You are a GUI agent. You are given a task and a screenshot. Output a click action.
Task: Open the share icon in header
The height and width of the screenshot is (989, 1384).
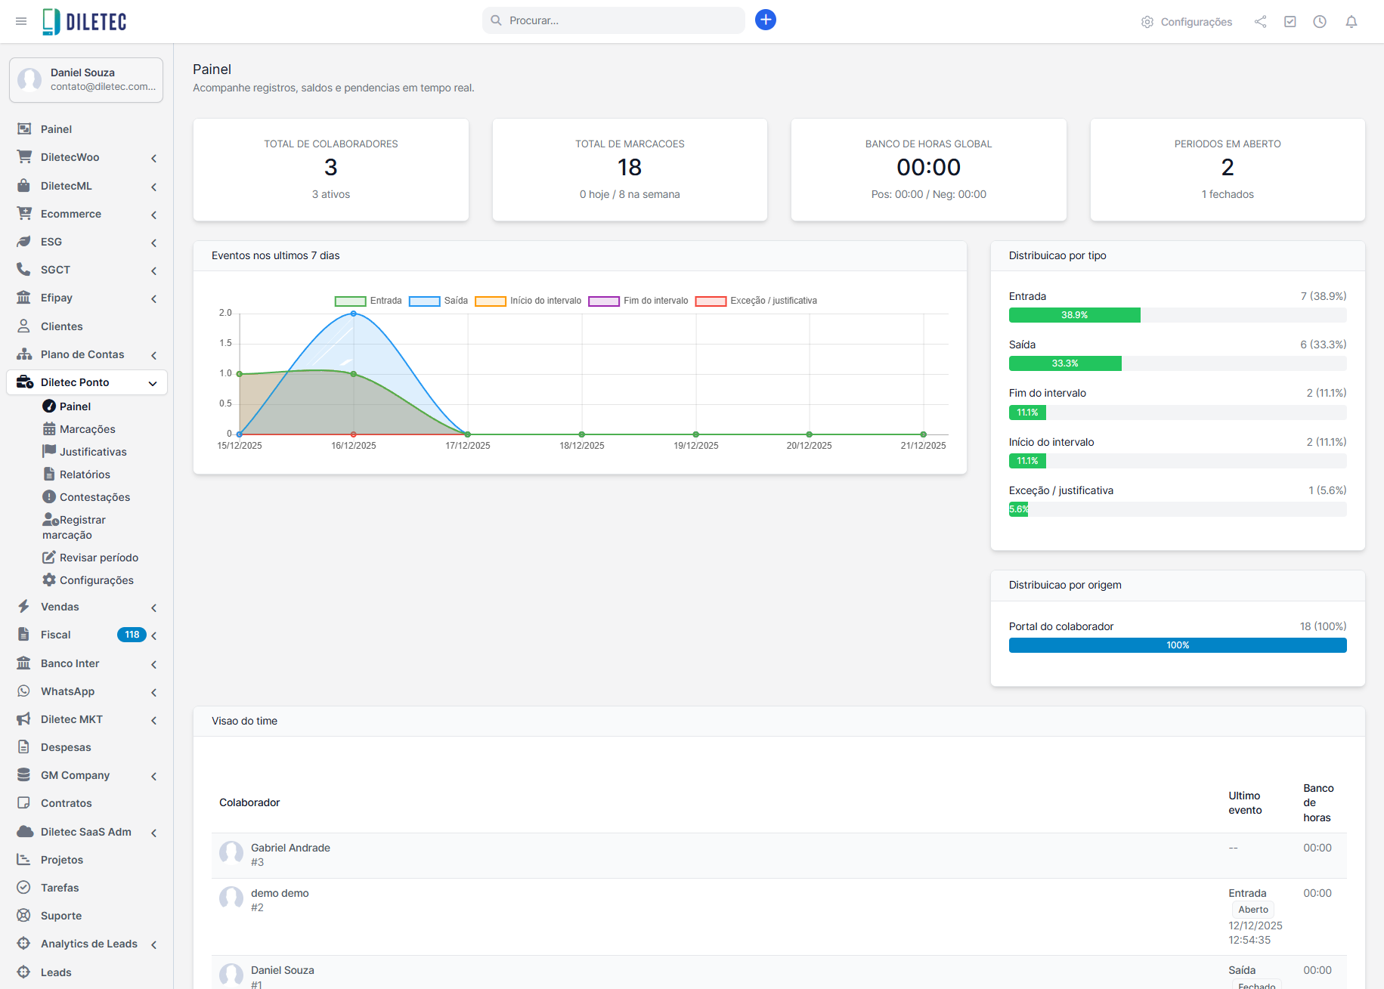[1260, 22]
